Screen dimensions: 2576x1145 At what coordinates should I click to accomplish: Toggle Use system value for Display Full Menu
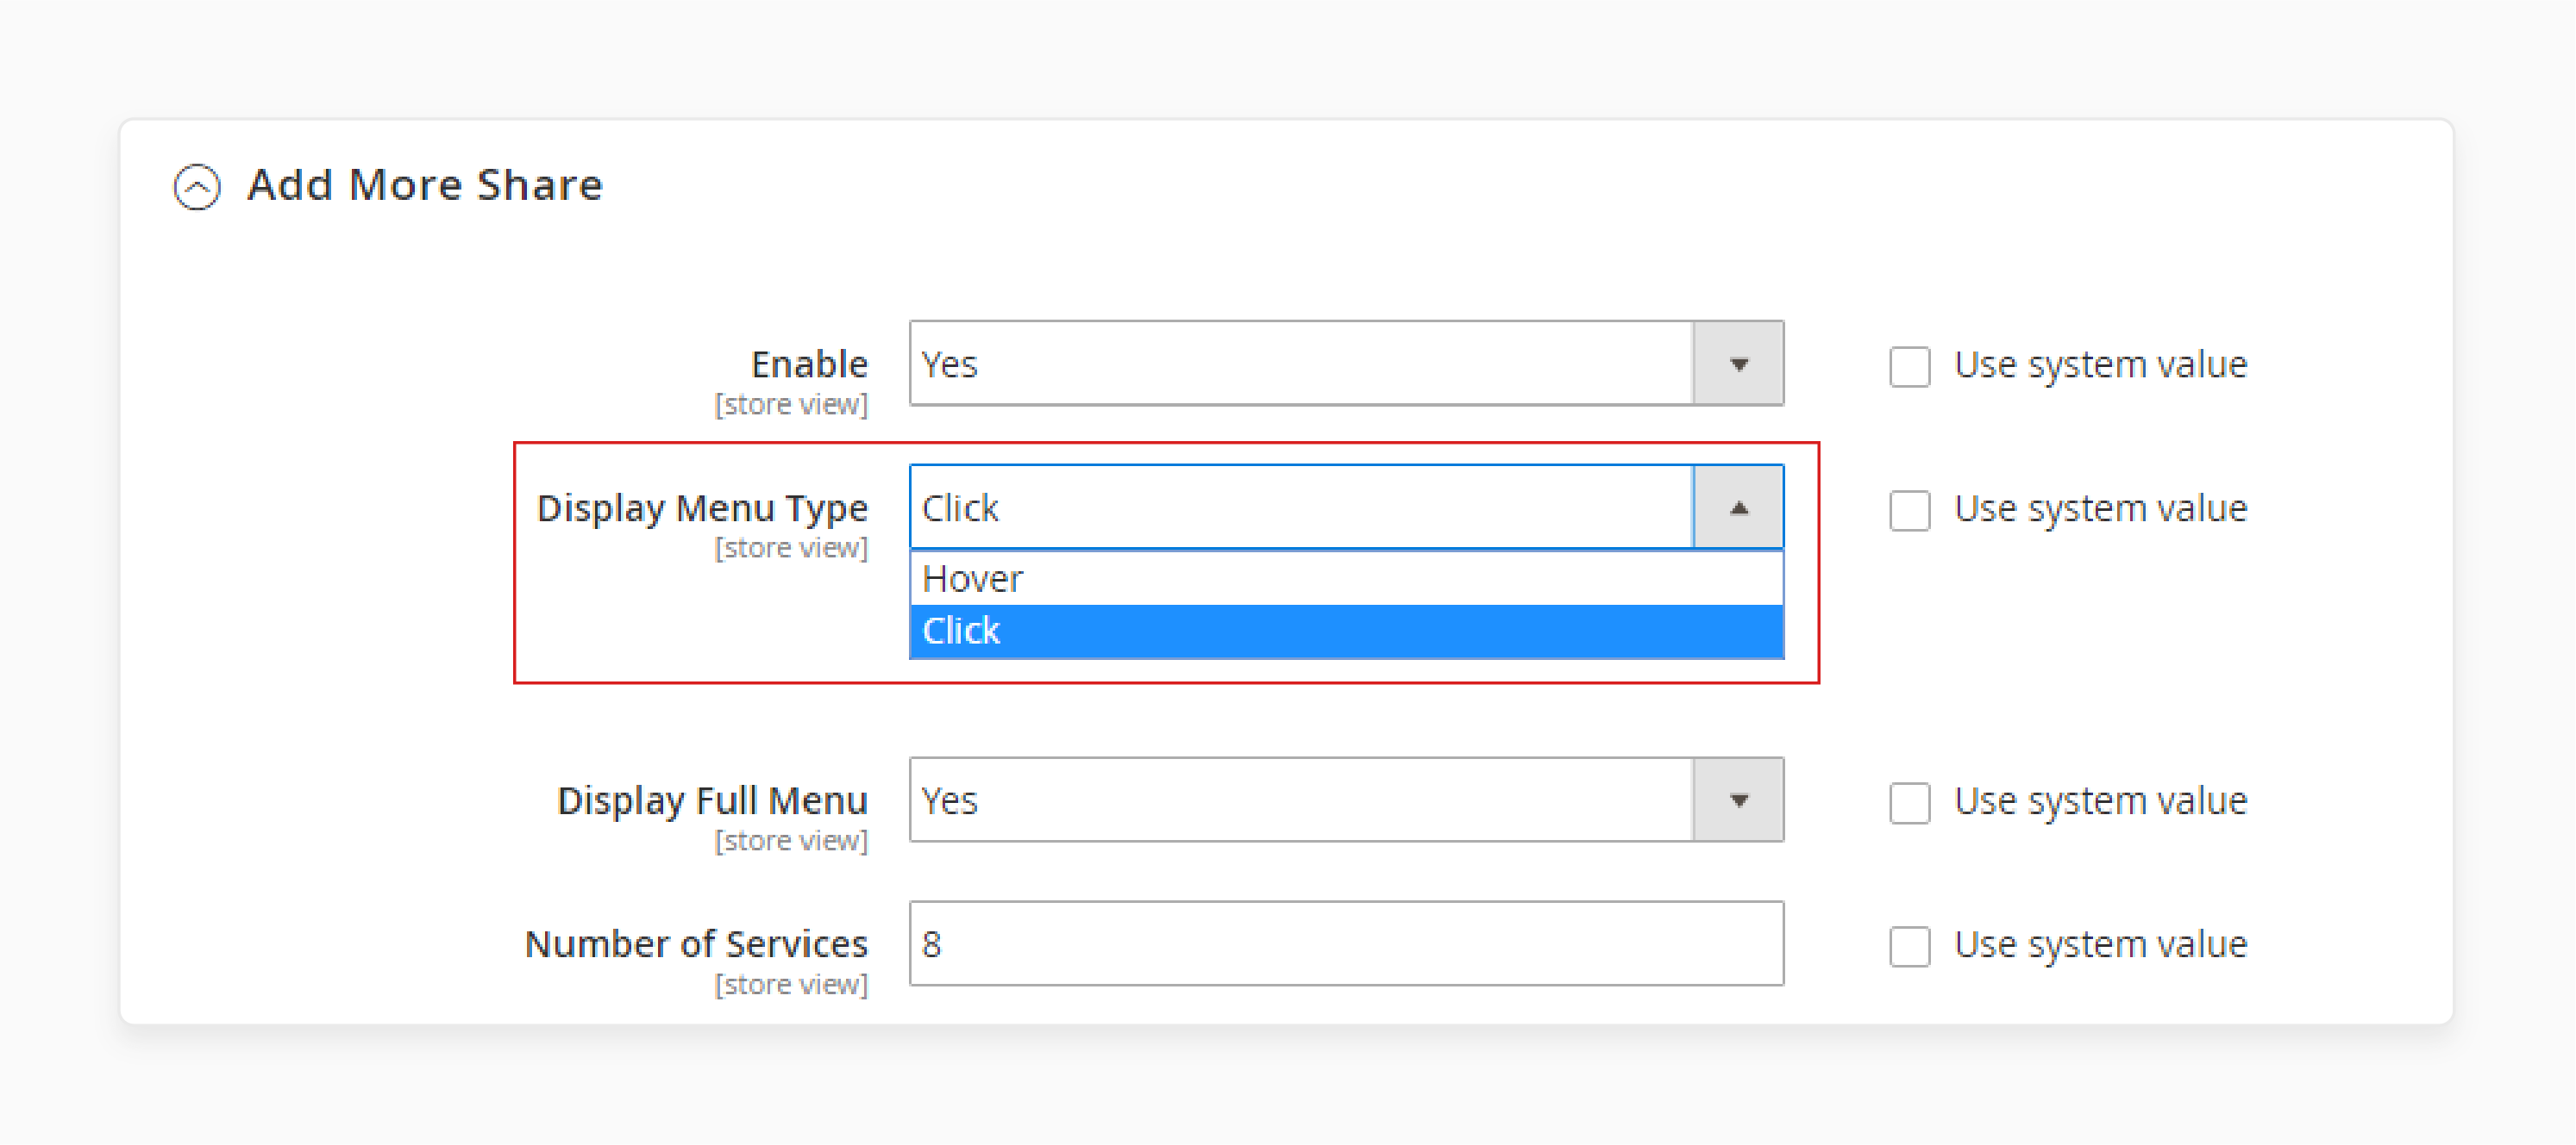click(x=1909, y=802)
